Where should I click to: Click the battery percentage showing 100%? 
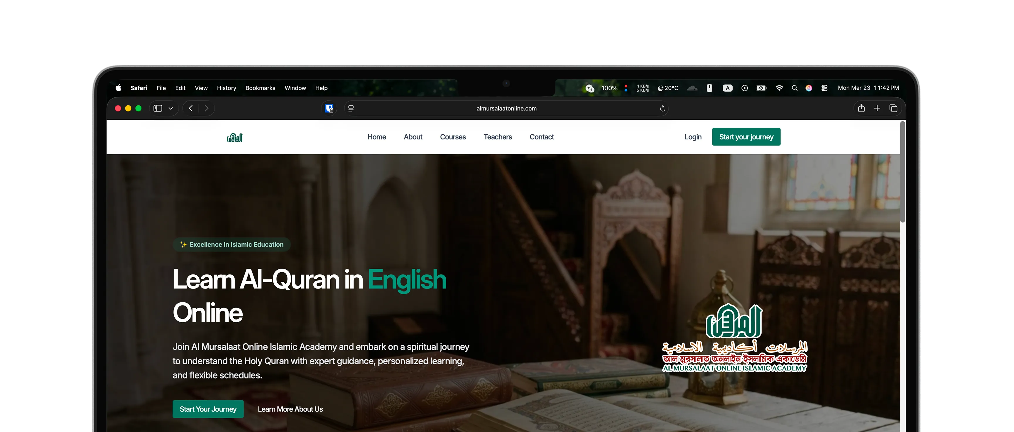pyautogui.click(x=609, y=88)
